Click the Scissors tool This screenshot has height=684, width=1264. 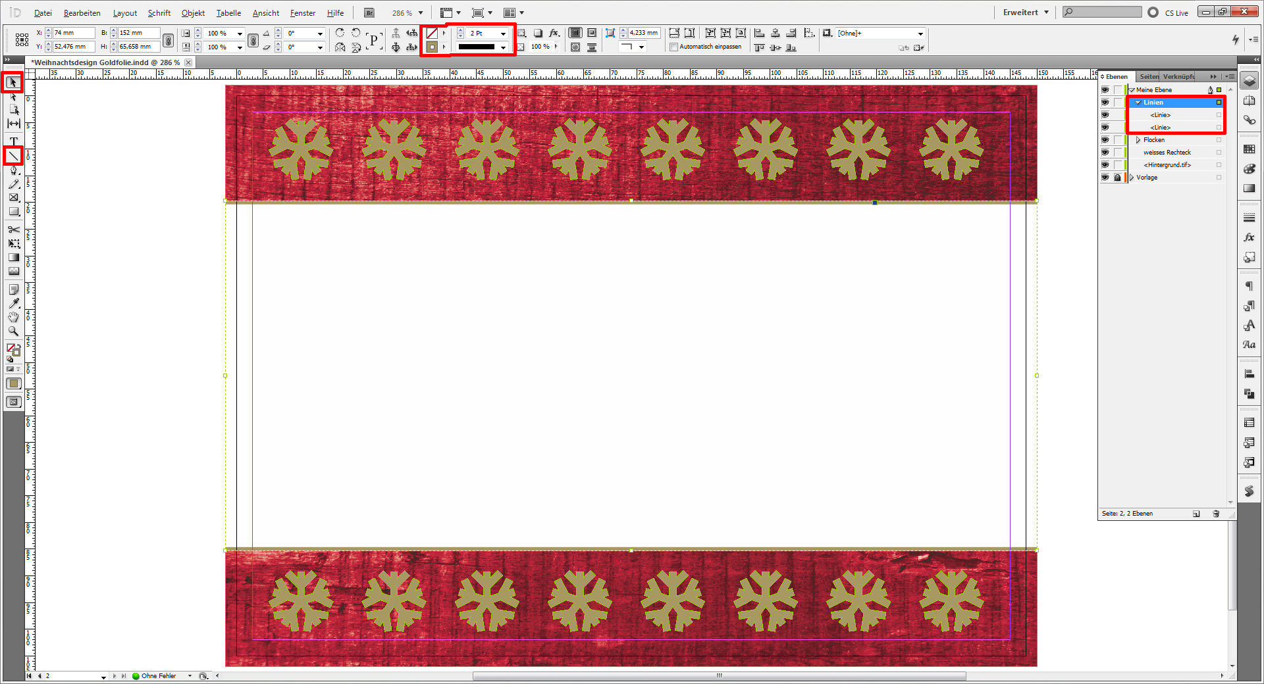point(13,230)
